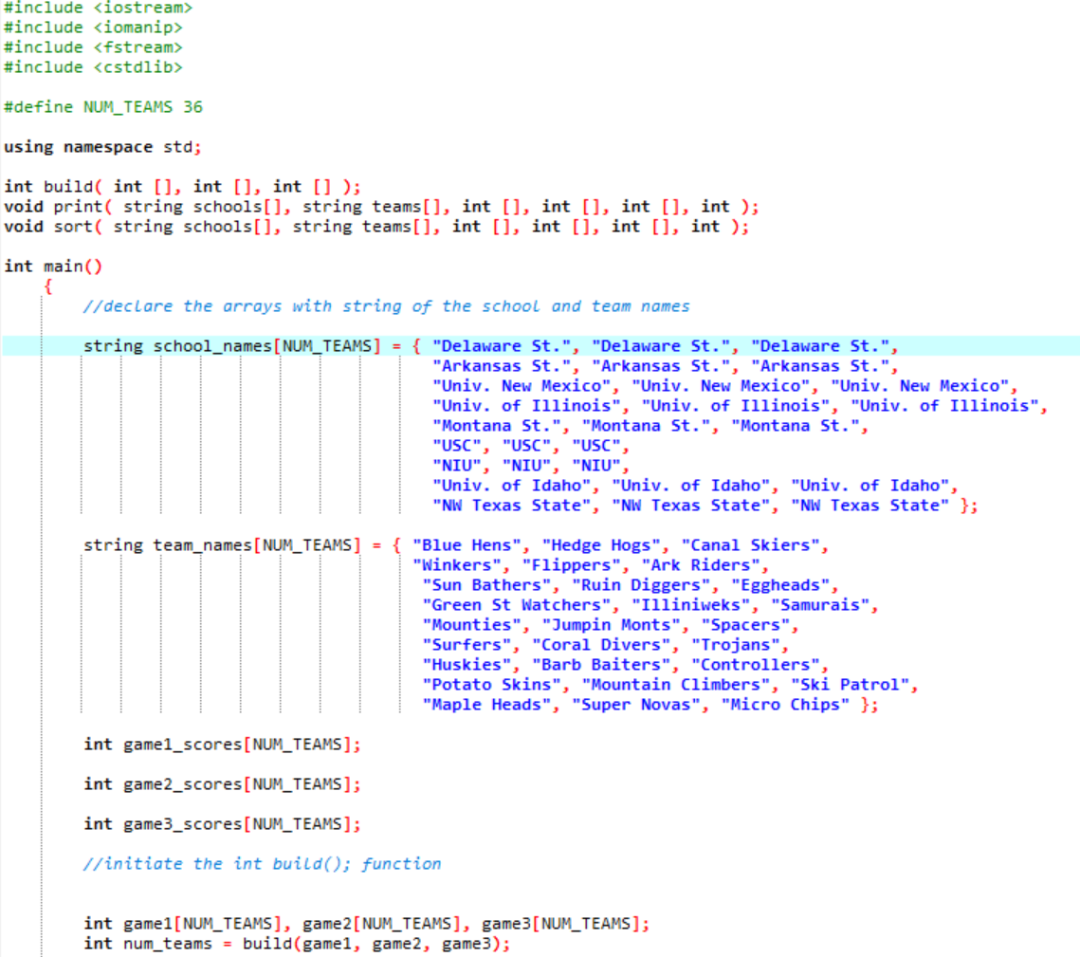Select the "Potato Skins" string

pyautogui.click(x=491, y=686)
